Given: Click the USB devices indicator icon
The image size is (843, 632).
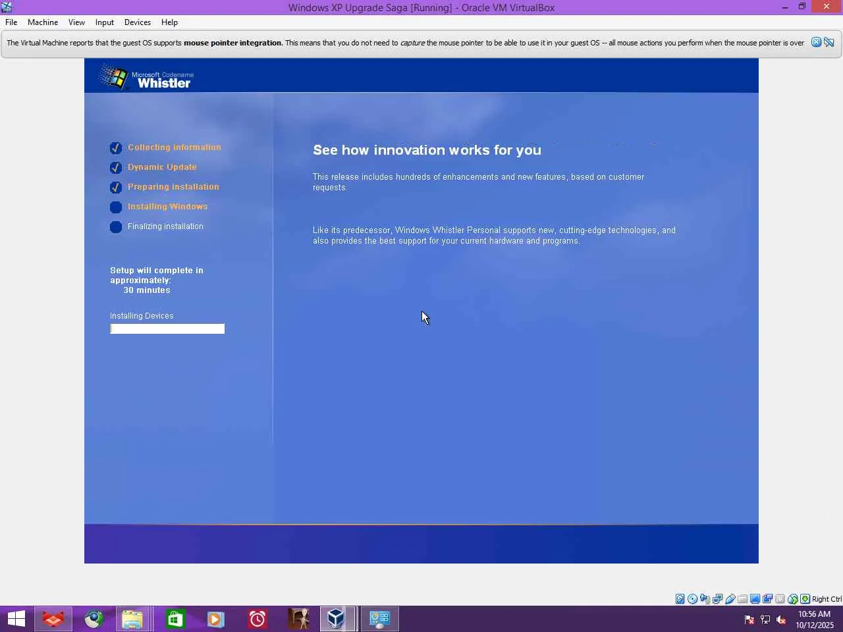Looking at the screenshot, I should (x=730, y=599).
